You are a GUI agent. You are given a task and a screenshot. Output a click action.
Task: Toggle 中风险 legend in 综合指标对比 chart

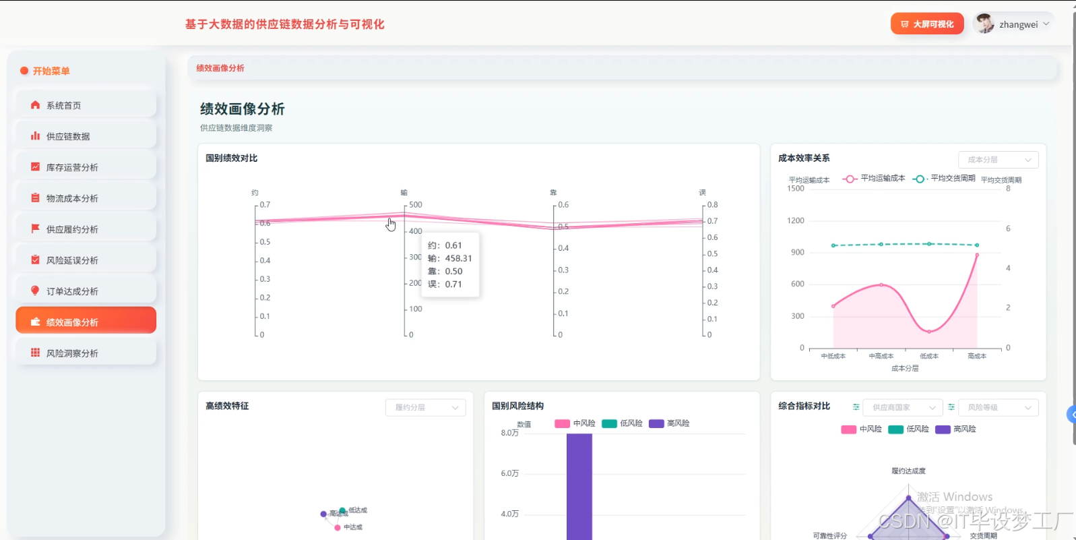click(x=861, y=429)
